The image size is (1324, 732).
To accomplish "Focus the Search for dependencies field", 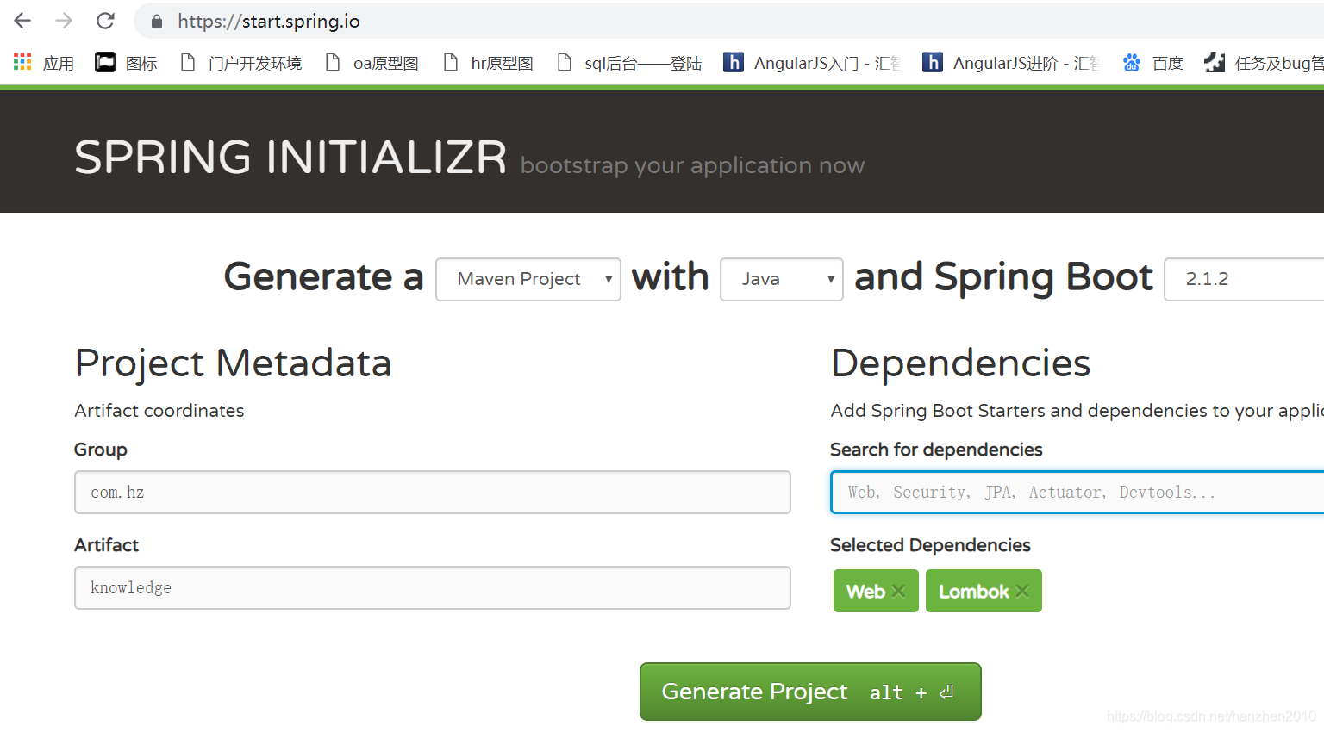I will pos(1077,492).
